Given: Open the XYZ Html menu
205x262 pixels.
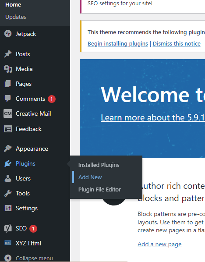Looking at the screenshot, I should click(x=28, y=243).
